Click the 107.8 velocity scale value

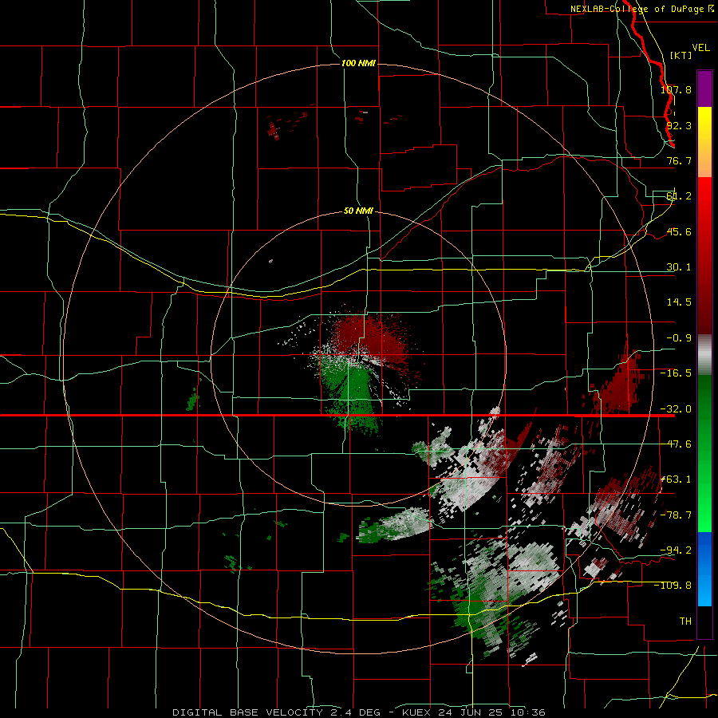pyautogui.click(x=676, y=89)
